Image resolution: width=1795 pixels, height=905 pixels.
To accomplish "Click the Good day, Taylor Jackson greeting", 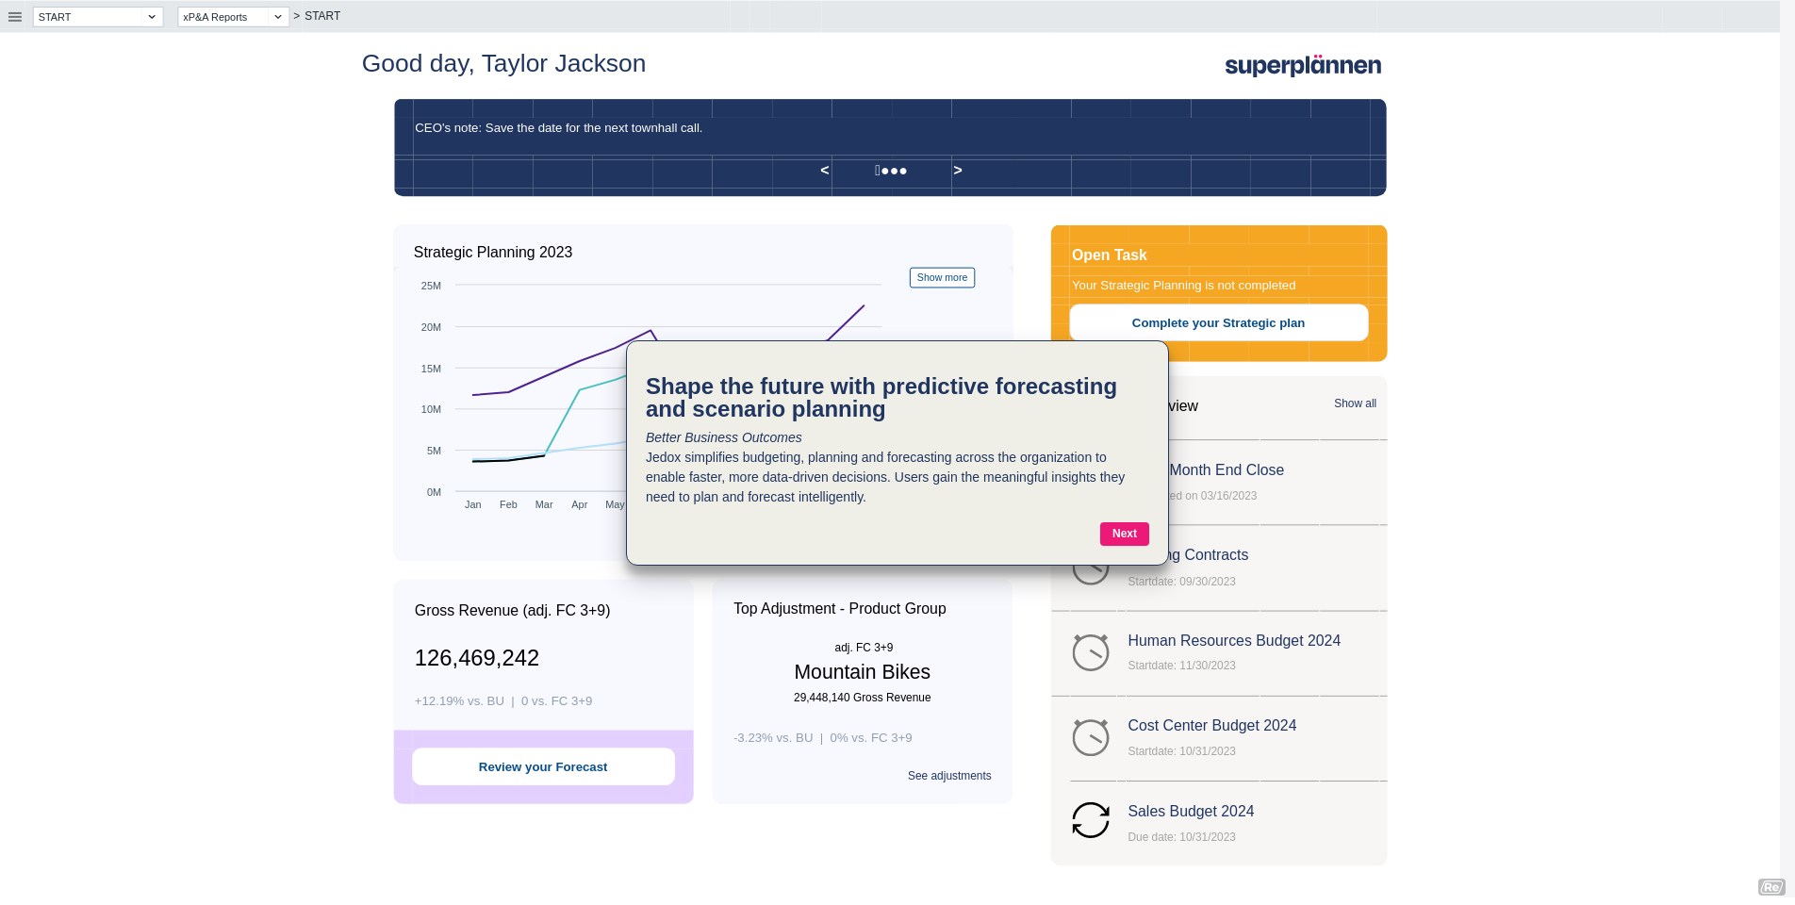I will point(504,63).
